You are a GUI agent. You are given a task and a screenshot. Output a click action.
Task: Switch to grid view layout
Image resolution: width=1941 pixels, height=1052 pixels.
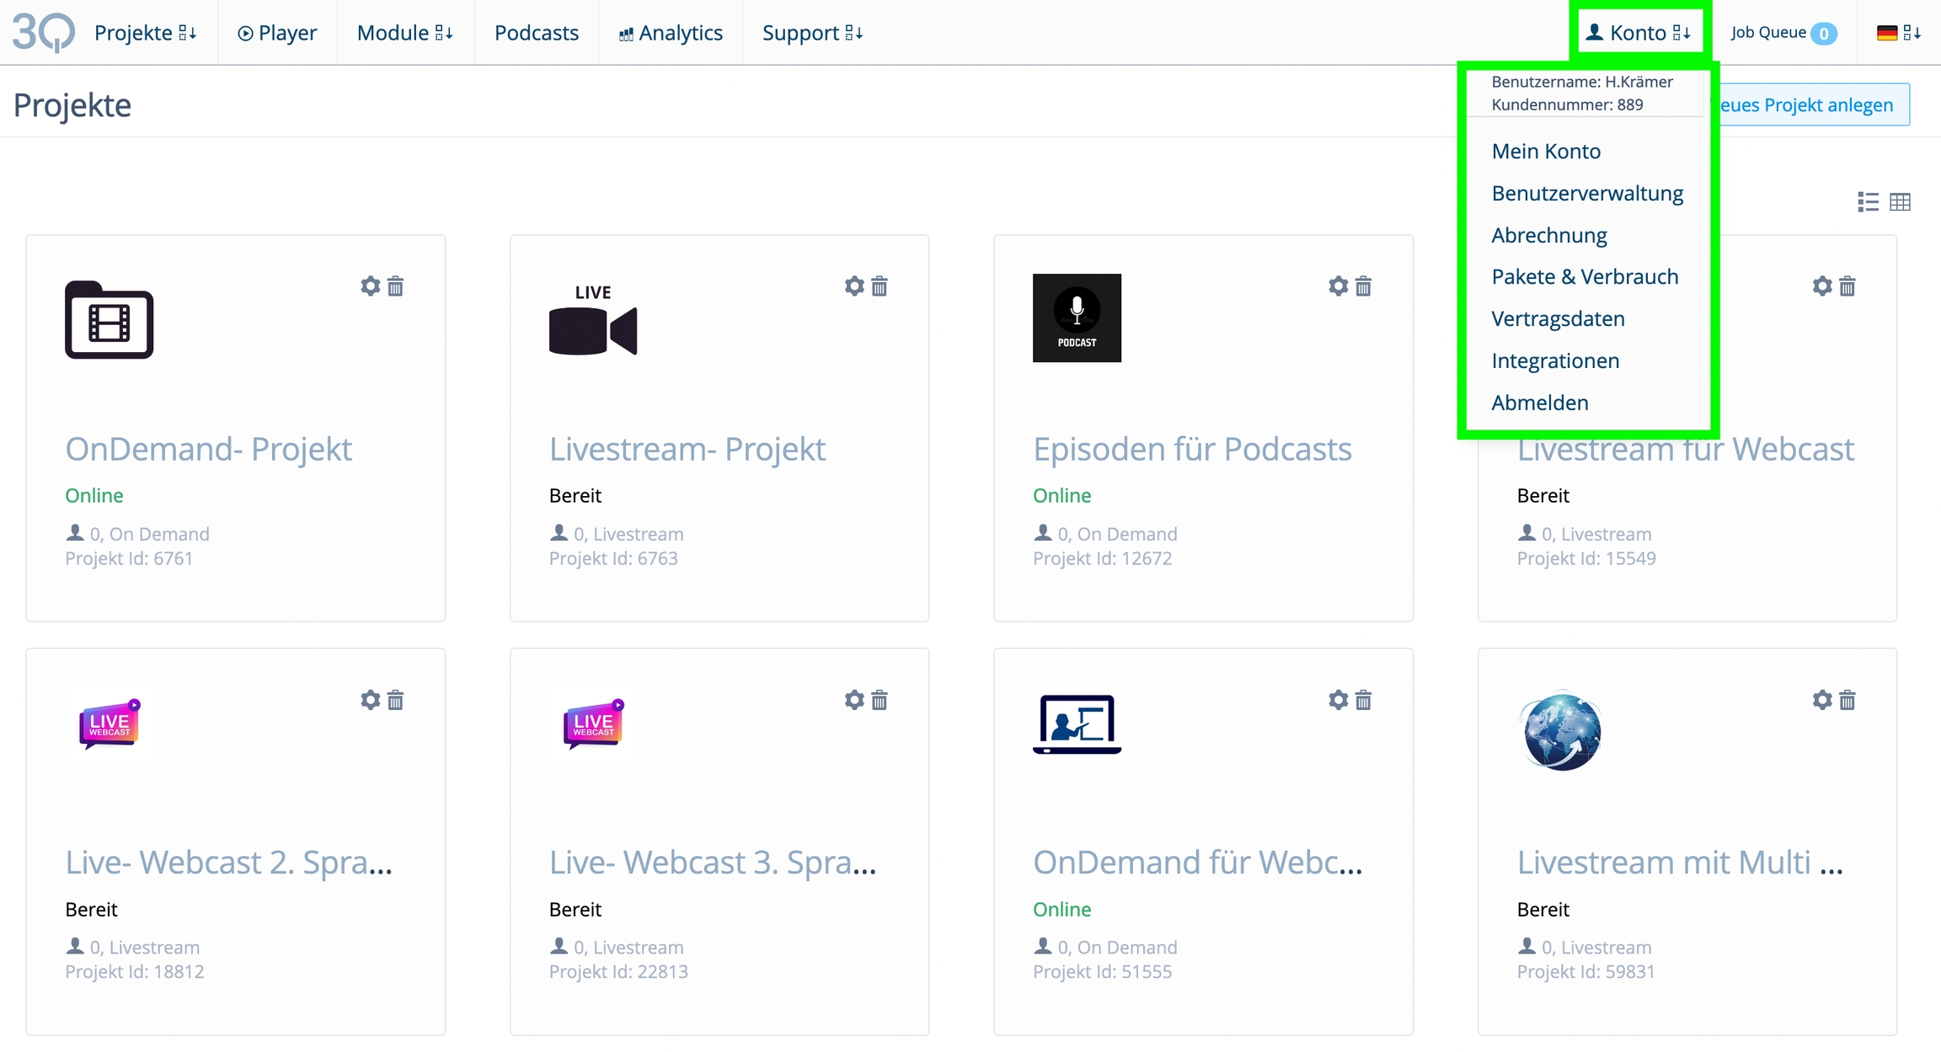click(x=1900, y=202)
